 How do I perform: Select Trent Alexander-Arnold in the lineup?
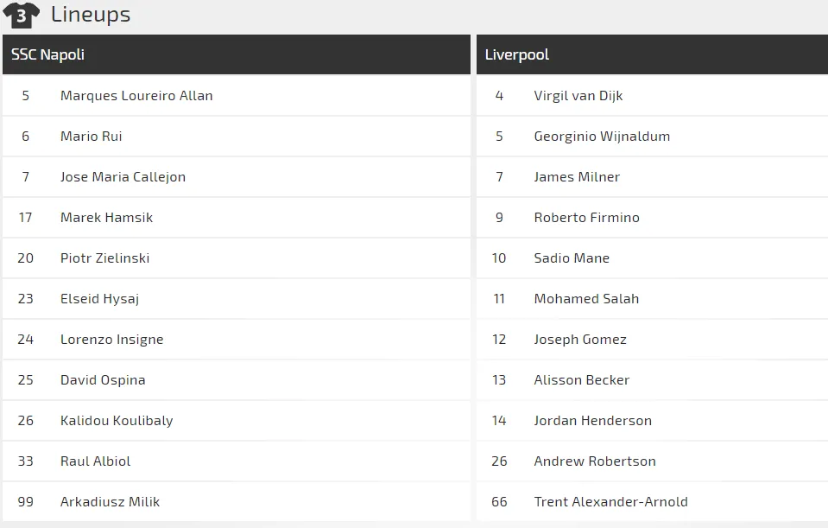[x=611, y=502]
